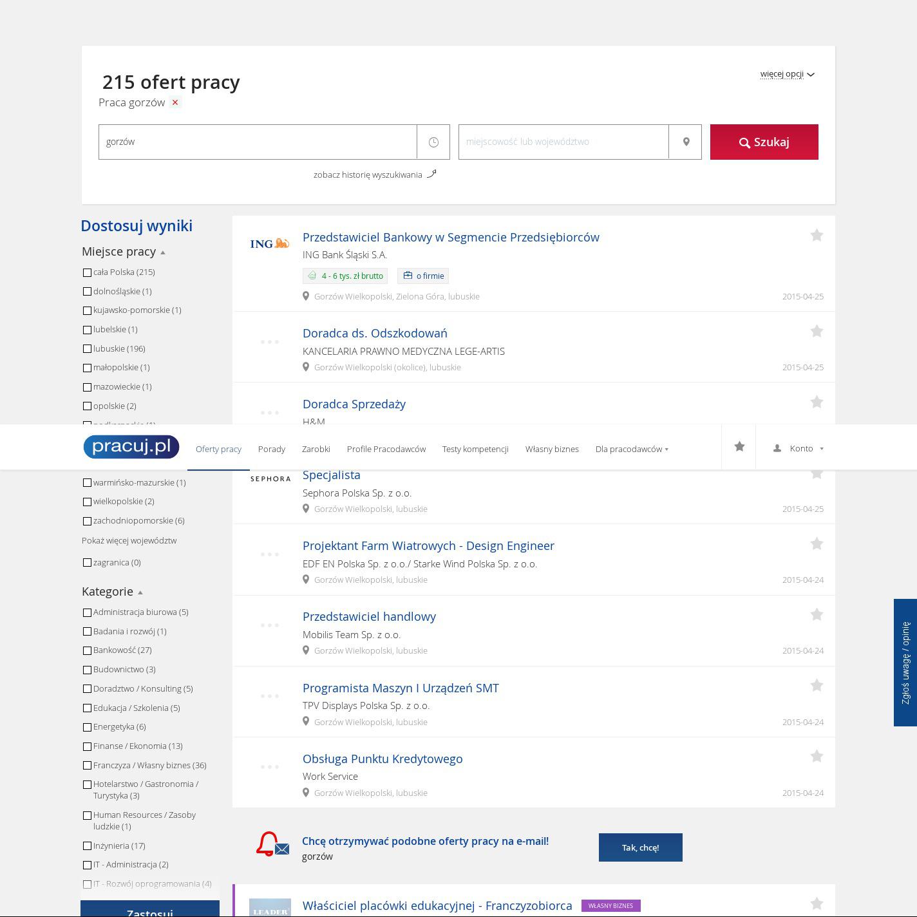Click the pracuj.pl logo

(131, 447)
